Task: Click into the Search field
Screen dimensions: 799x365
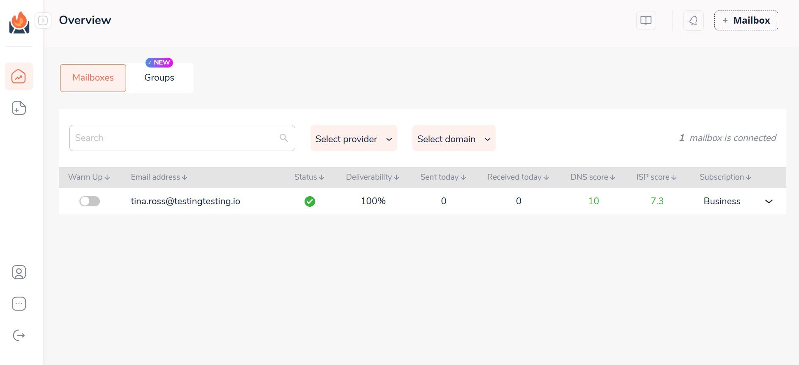Action: pyautogui.click(x=182, y=138)
